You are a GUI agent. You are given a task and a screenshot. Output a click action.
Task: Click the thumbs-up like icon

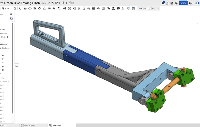70,3
